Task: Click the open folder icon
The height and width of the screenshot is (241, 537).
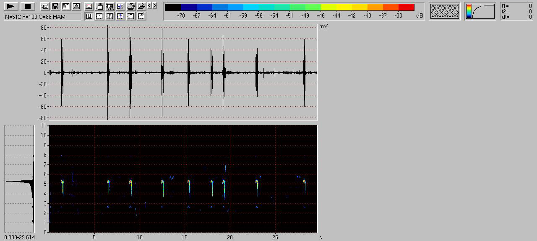Action: pos(141,6)
